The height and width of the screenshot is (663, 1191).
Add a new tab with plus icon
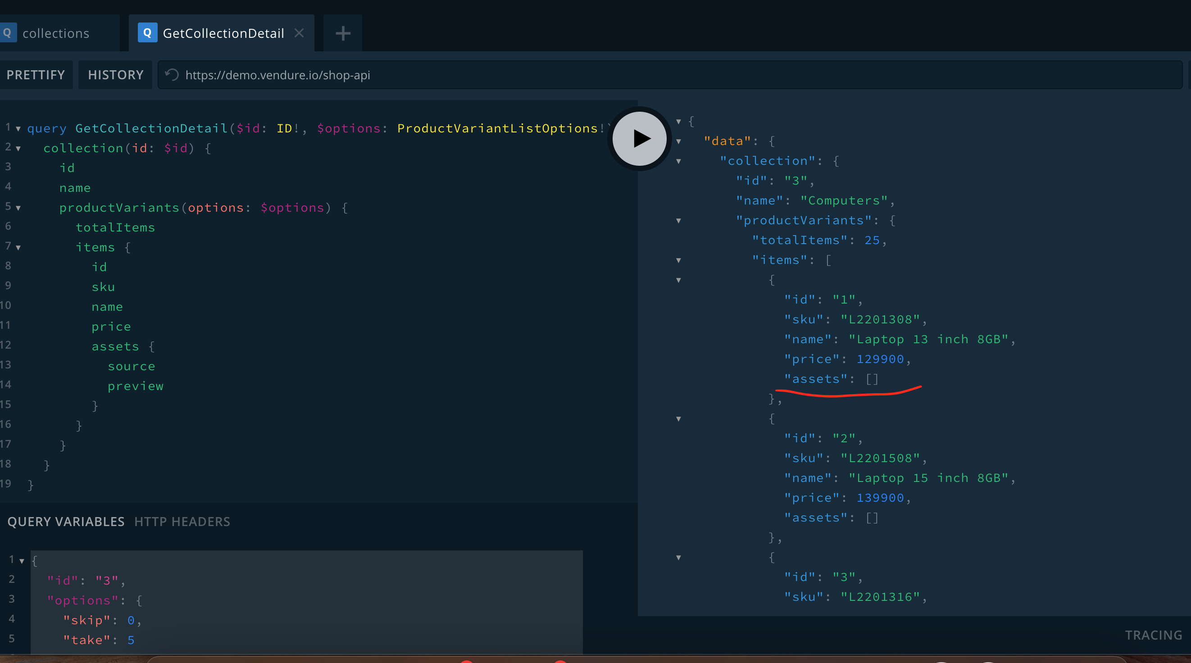tap(343, 33)
